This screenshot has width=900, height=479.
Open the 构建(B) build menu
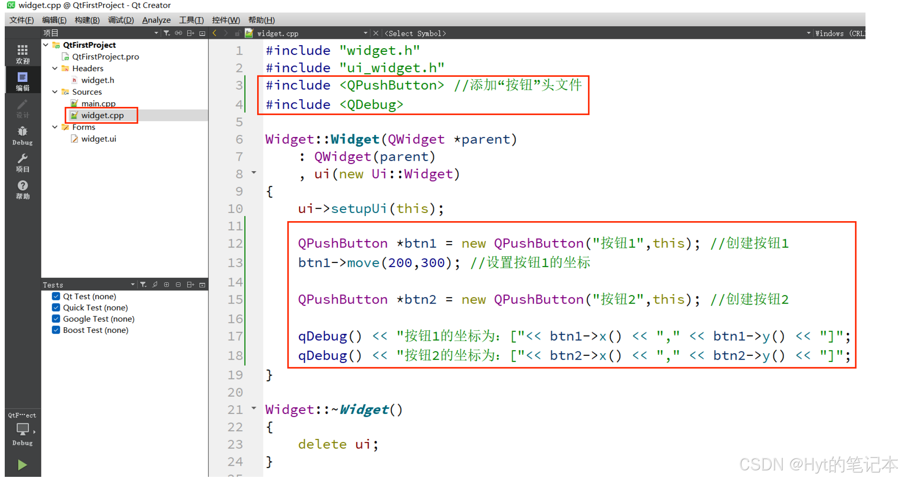point(87,20)
